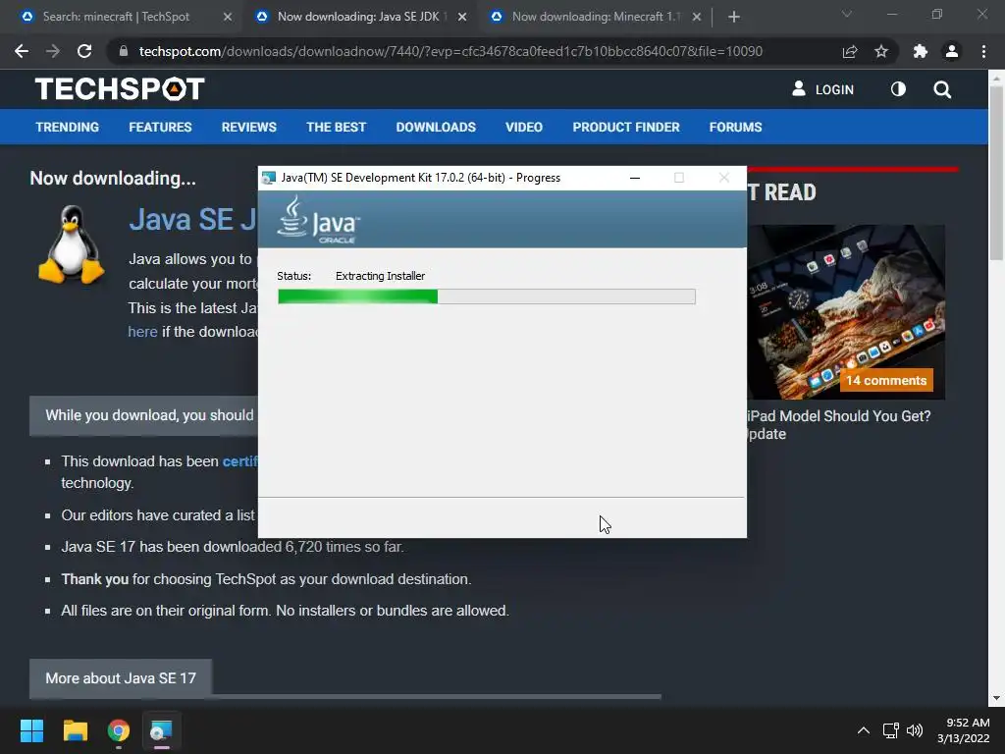Screen dimensions: 1005x754
Task: Click the Linux penguin icon
Action: (x=71, y=244)
